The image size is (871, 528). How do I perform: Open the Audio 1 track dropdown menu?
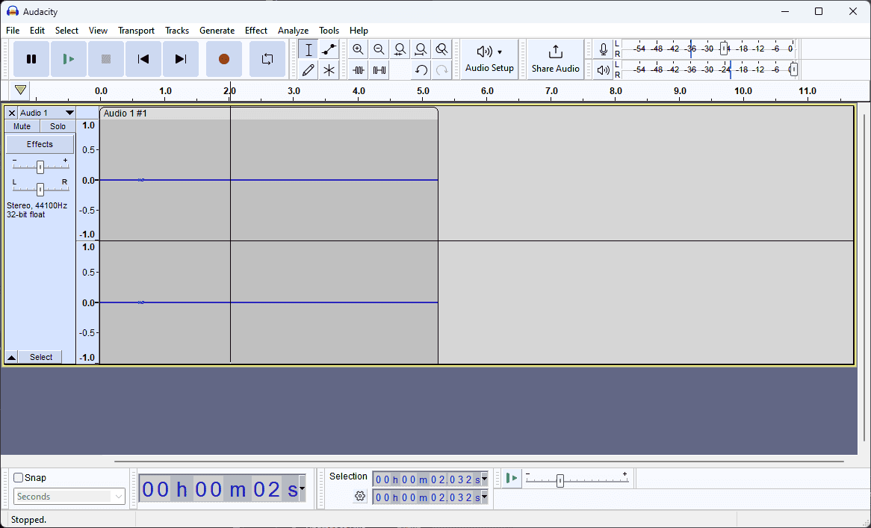pos(46,113)
